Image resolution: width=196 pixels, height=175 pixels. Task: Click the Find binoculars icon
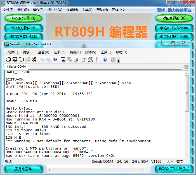(55, 60)
